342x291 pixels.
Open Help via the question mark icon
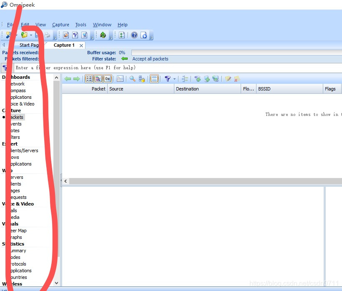click(134, 35)
